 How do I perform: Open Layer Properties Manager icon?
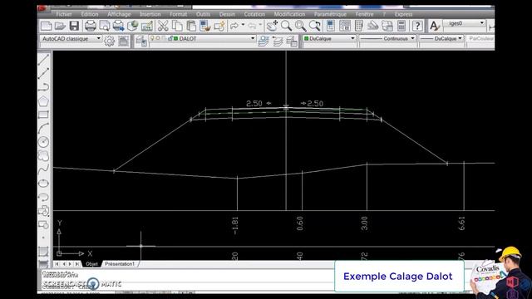[141, 42]
